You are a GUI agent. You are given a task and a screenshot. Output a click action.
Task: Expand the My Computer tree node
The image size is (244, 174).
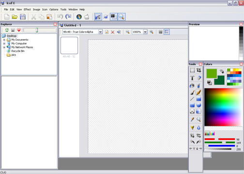[4, 43]
